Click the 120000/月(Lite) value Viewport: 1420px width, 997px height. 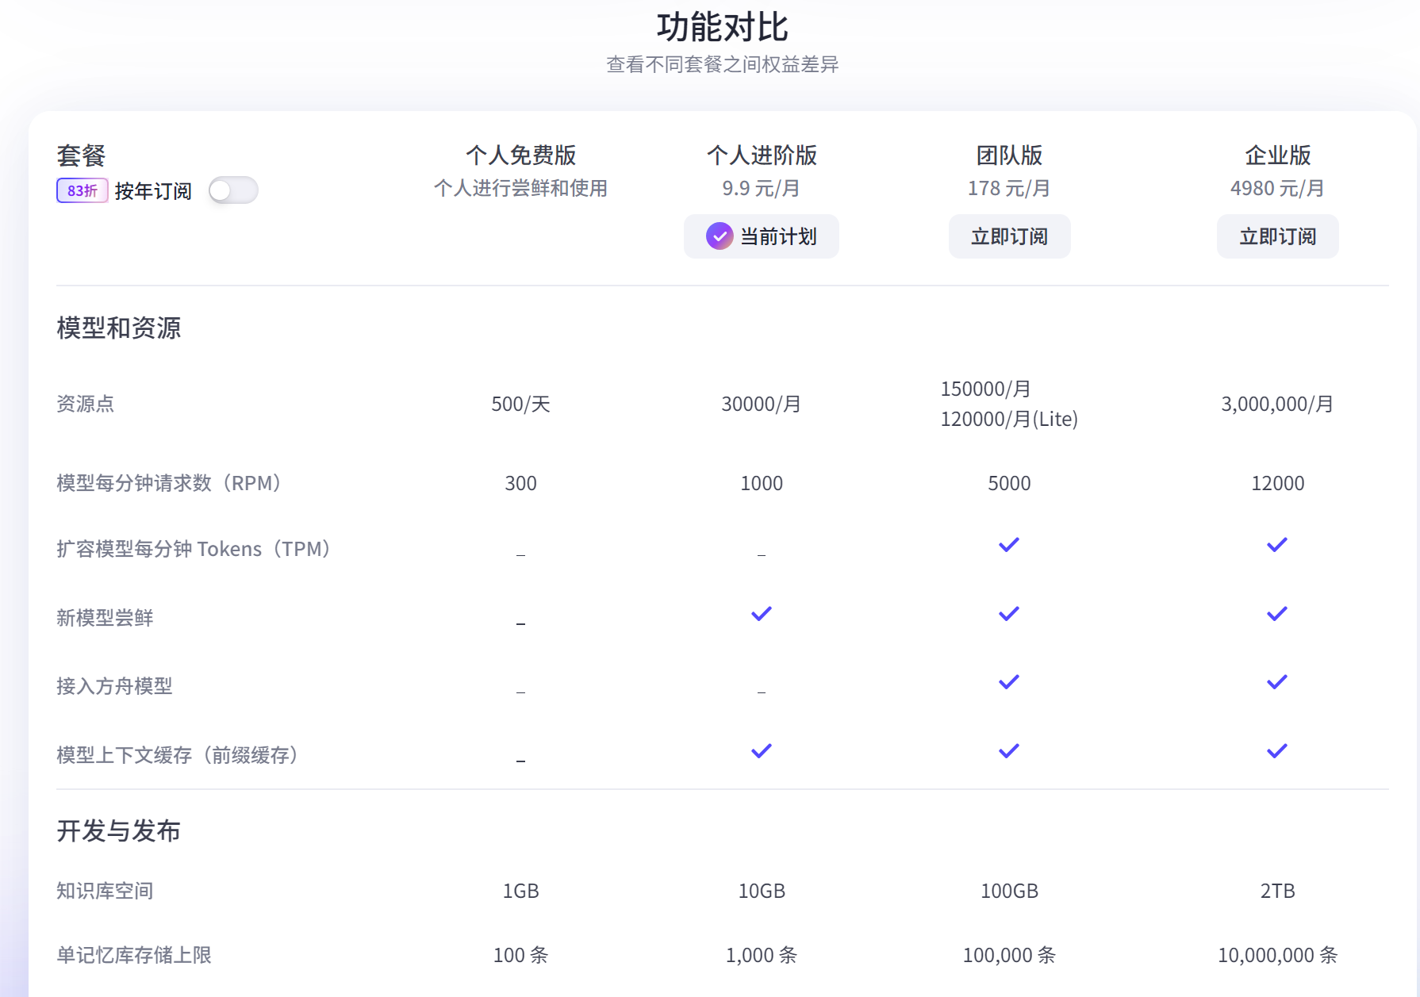1009,419
